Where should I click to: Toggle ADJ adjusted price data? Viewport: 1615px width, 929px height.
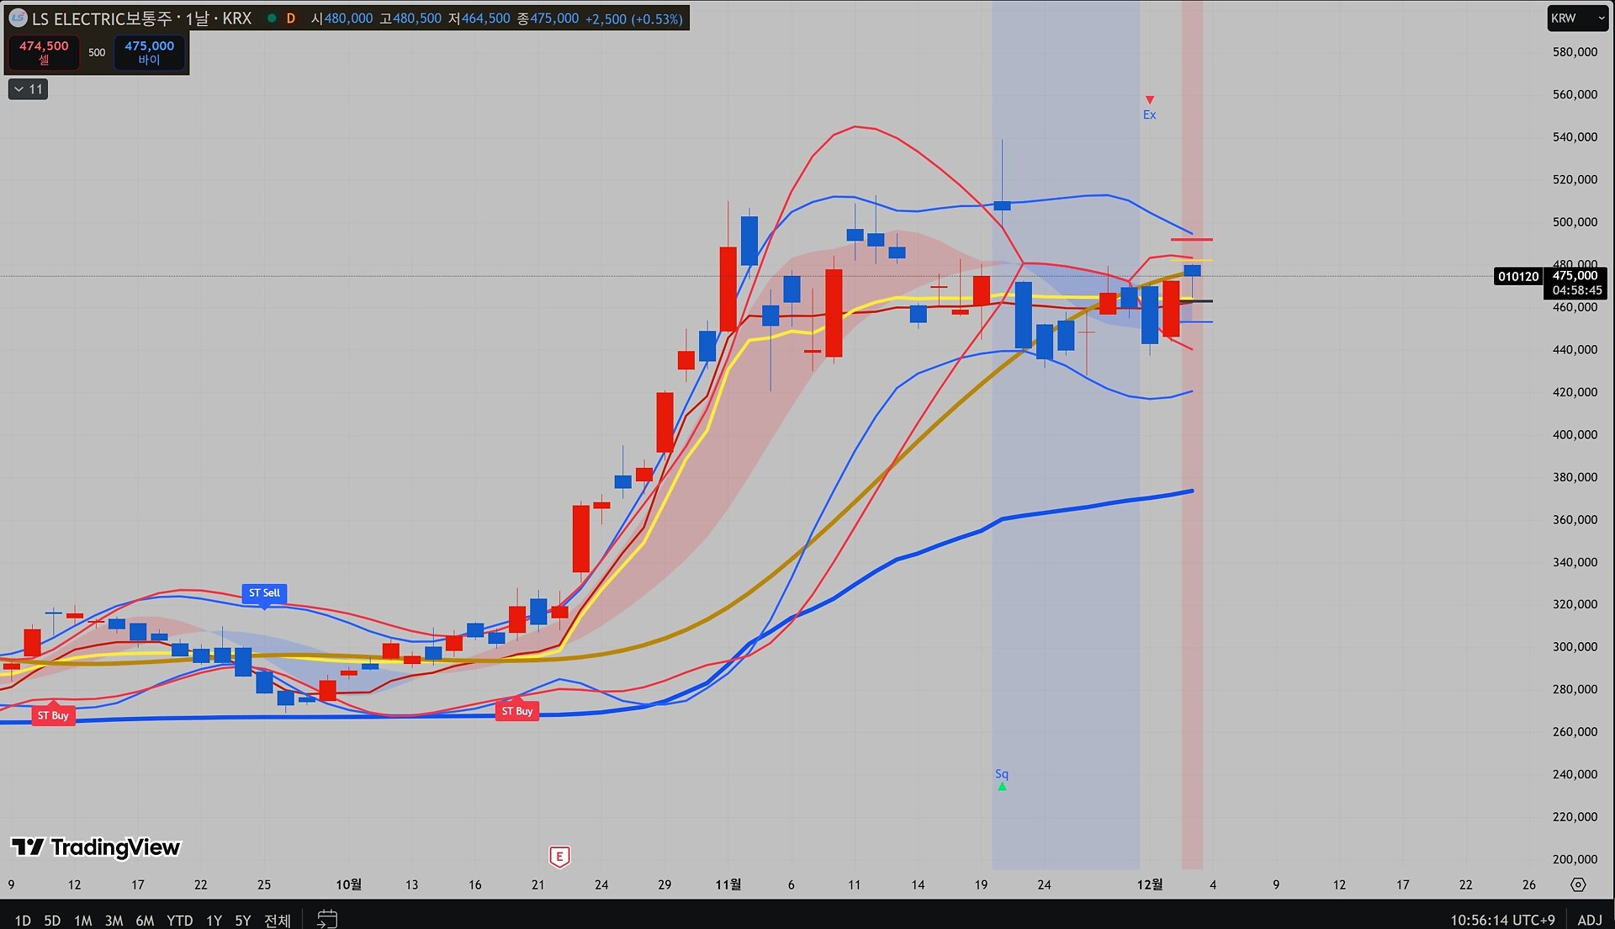(x=1589, y=920)
